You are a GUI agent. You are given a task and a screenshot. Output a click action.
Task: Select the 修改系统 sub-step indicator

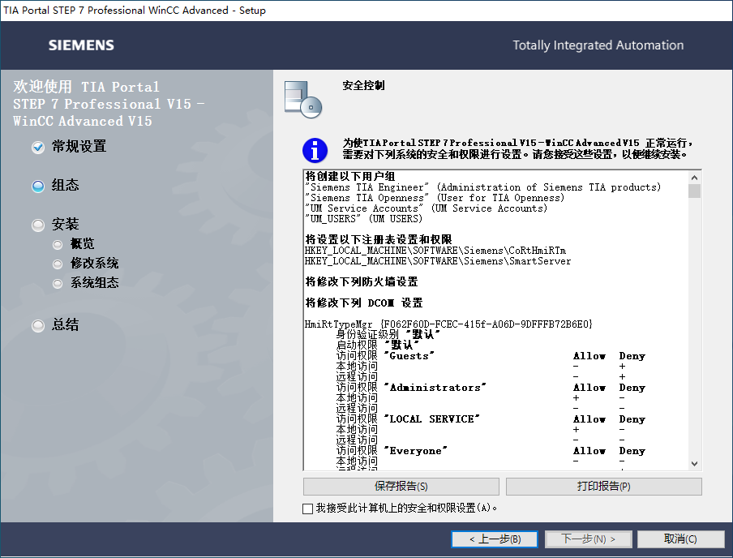58,264
